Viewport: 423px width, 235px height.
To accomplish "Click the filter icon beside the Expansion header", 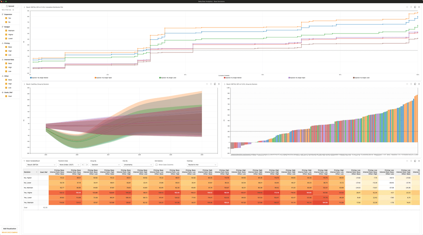I will (2, 14).
